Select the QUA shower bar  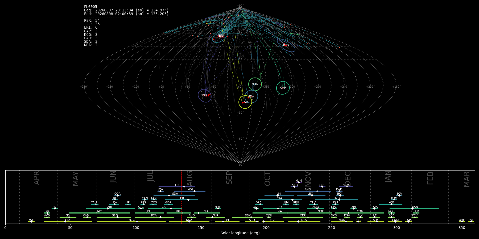point(374,208)
